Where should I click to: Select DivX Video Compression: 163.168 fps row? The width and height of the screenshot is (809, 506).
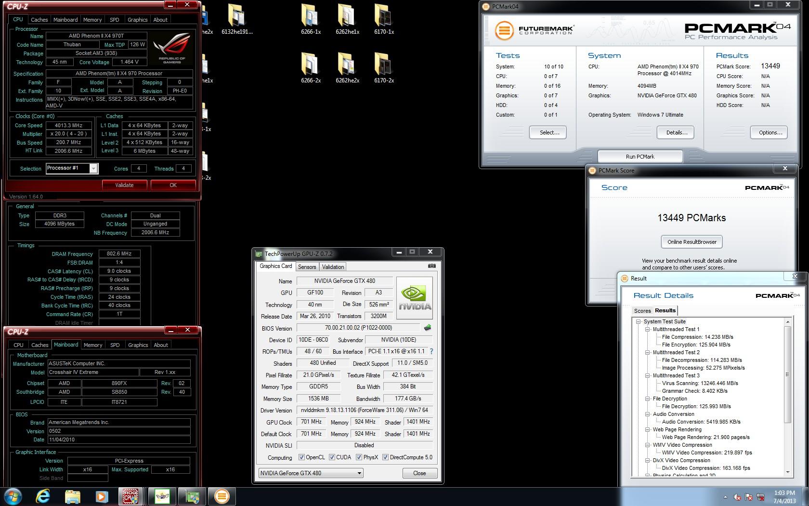(706, 468)
